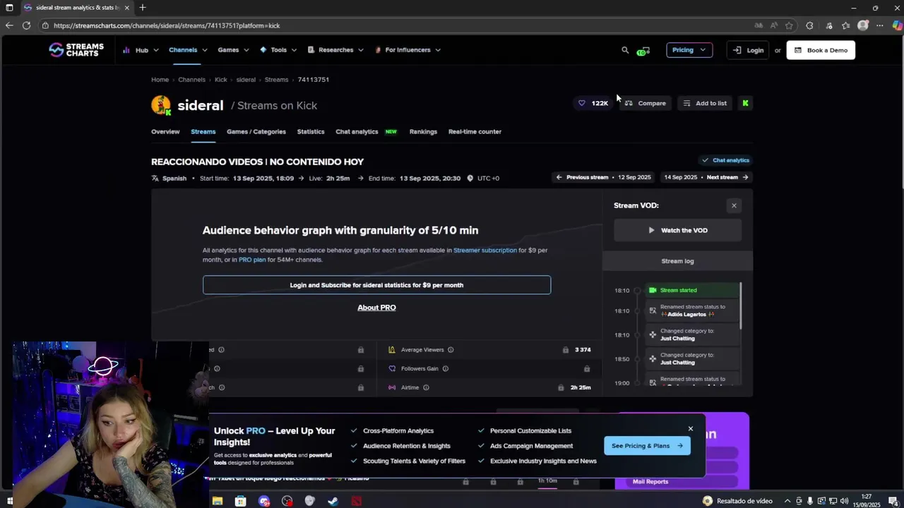Expand the Researches dropdown
Viewport: 904px width, 508px height.
pyautogui.click(x=335, y=50)
